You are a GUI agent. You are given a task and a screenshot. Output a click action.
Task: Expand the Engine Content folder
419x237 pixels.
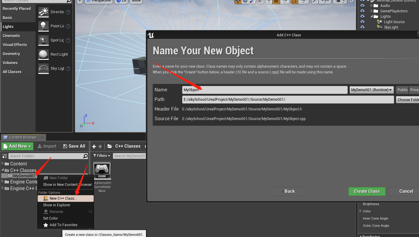coord(3,182)
